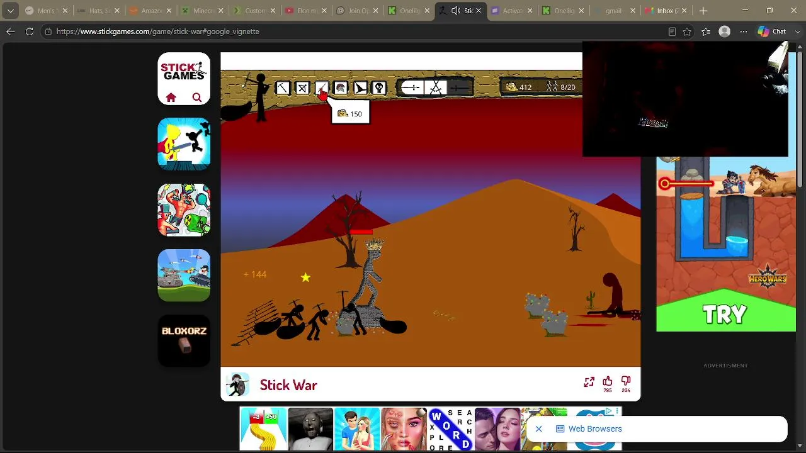The image size is (806, 453).
Task: Open the Word Search ad thumbnail
Action: tap(450, 429)
